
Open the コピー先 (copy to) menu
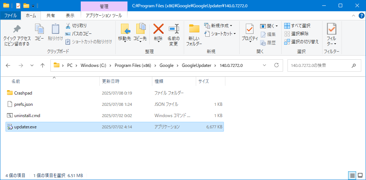click(x=140, y=33)
